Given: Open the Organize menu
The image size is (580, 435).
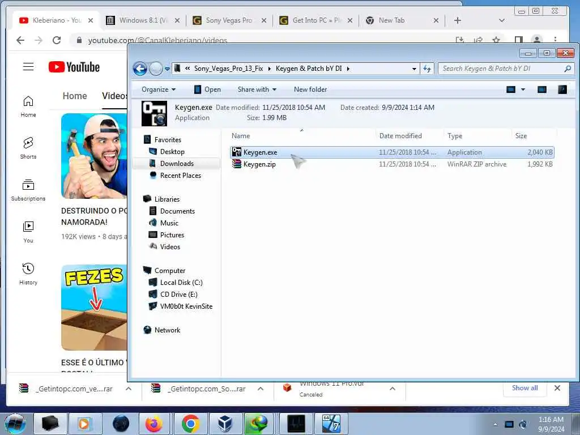Looking at the screenshot, I should pos(159,89).
